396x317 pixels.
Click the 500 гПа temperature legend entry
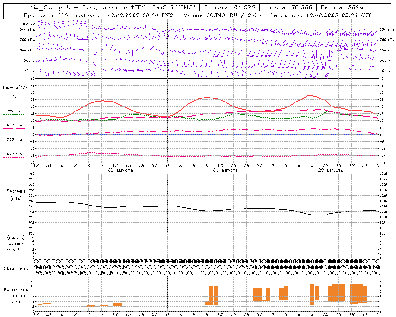point(14,154)
